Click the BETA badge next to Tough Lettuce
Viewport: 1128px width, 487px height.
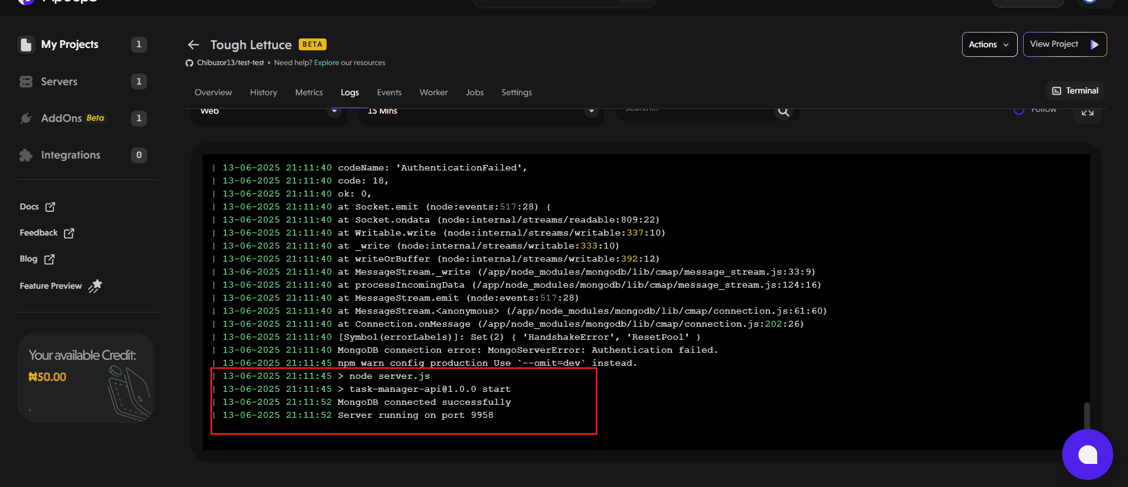tap(312, 44)
